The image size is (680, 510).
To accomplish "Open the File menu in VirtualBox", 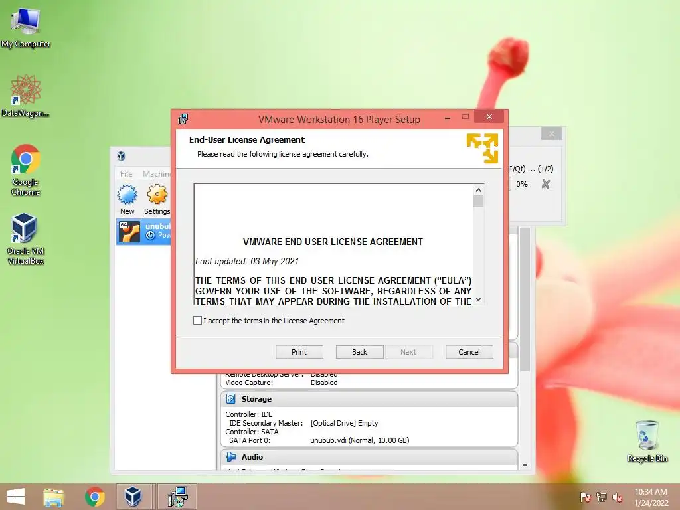I will pos(126,173).
